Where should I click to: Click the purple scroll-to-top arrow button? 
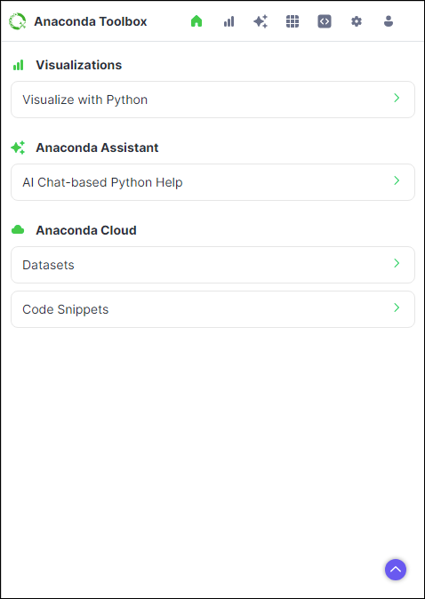tap(396, 570)
